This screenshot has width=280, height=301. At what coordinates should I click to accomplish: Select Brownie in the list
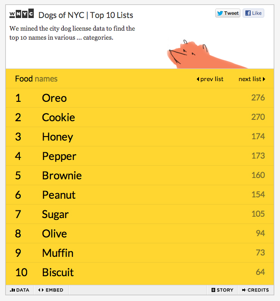62,175
